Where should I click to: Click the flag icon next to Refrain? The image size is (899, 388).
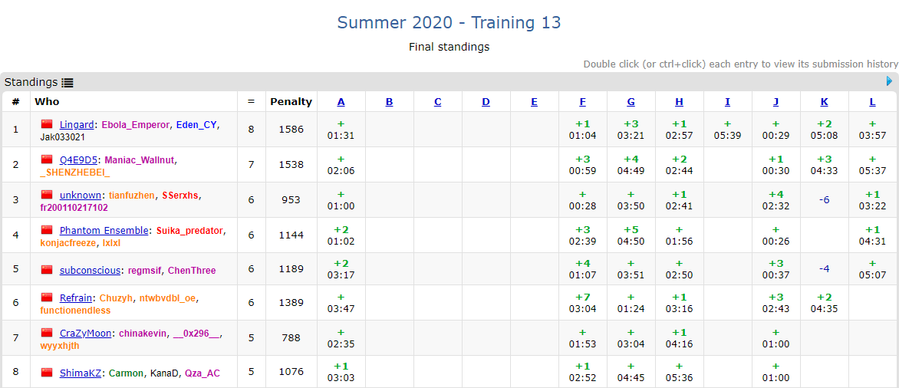(x=47, y=298)
